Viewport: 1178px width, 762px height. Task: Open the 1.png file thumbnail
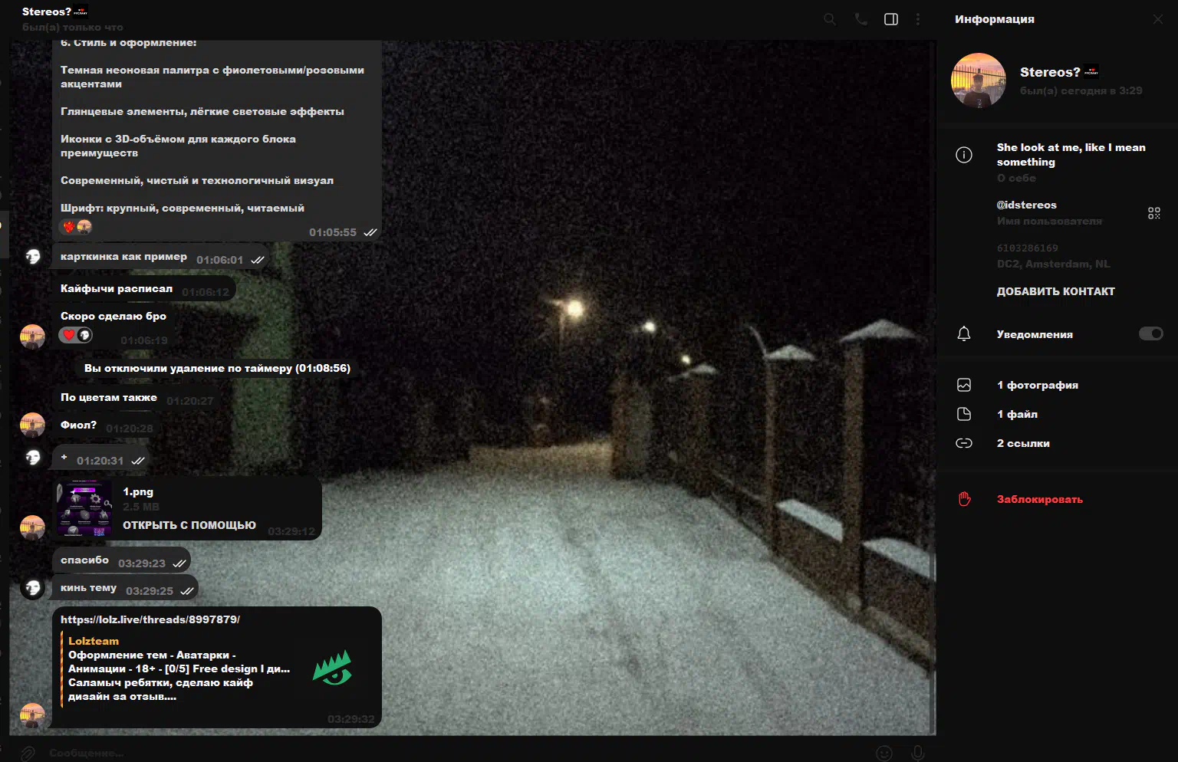click(x=84, y=508)
